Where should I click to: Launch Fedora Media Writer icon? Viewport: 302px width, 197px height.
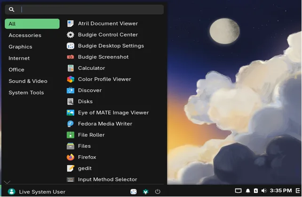point(70,124)
